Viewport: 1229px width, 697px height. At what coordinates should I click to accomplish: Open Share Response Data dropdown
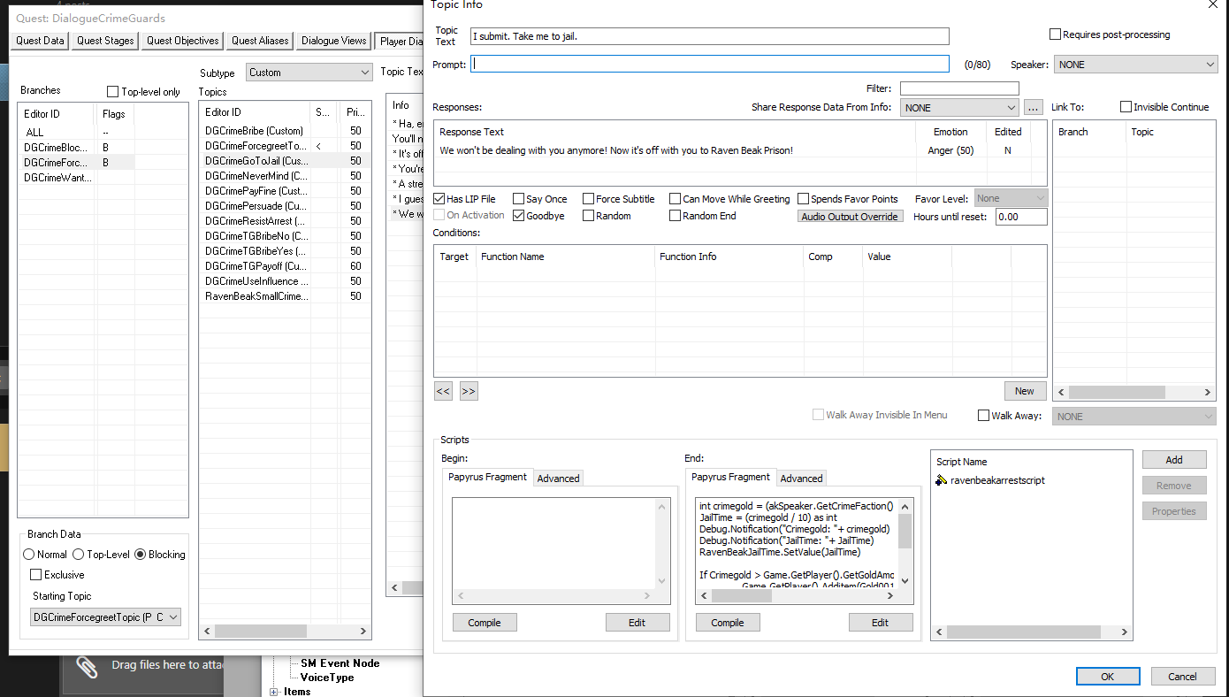click(959, 108)
